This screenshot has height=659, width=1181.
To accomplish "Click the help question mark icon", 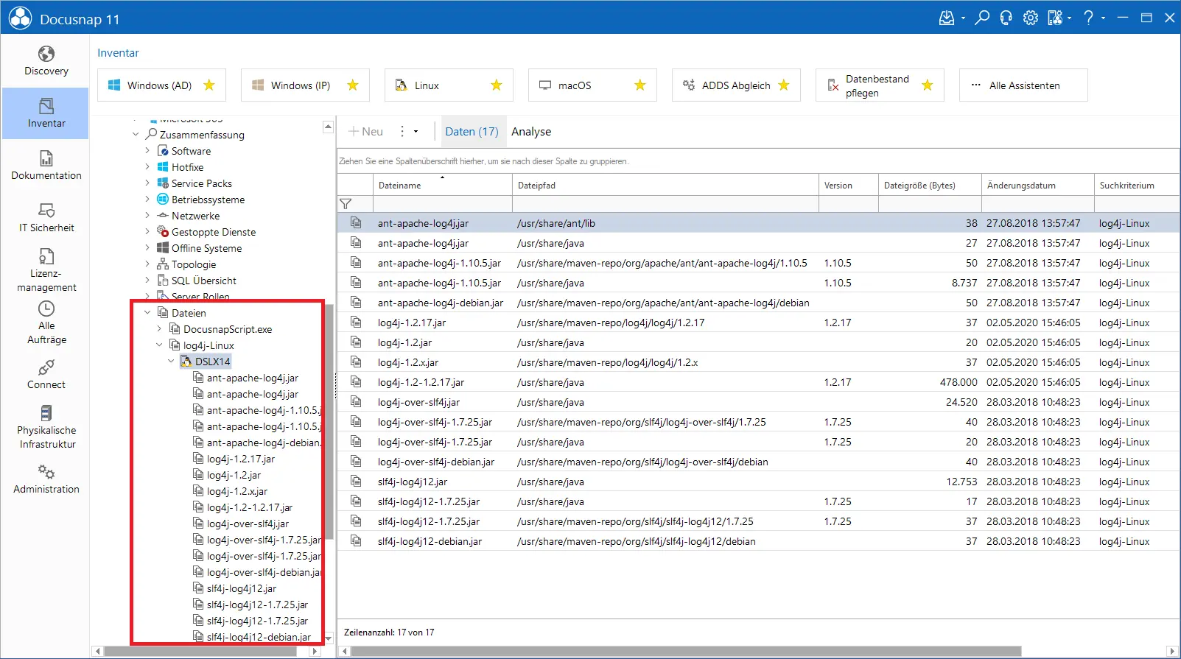I will [1088, 18].
